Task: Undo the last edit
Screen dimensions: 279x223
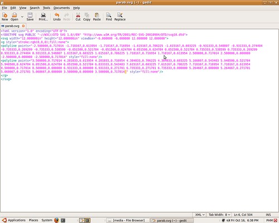Action: coord(57,17)
